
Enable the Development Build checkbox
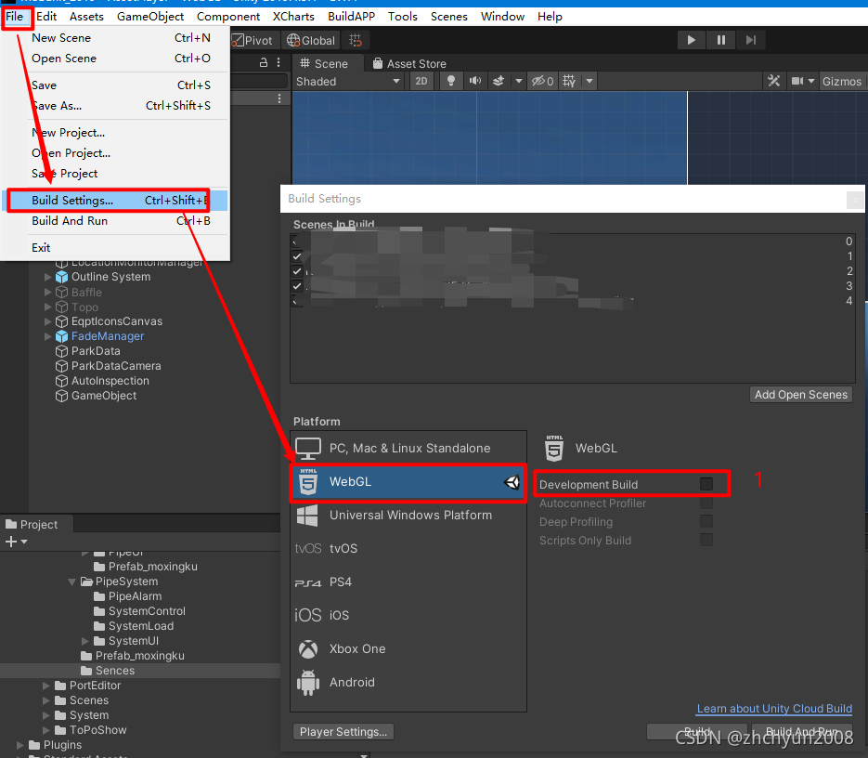click(706, 484)
